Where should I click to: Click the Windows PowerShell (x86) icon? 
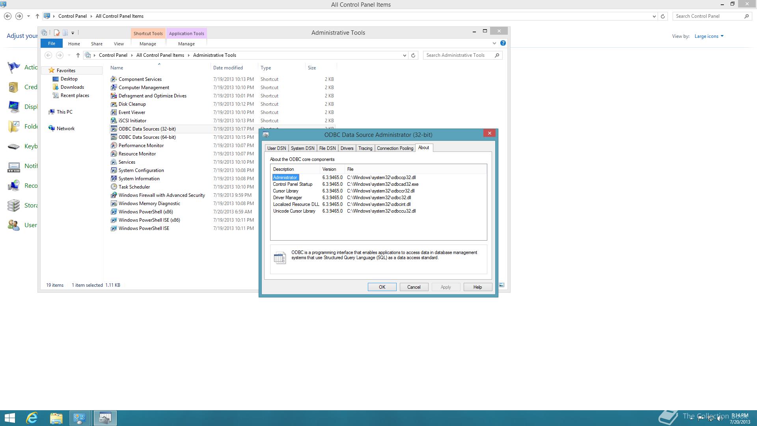pos(114,212)
